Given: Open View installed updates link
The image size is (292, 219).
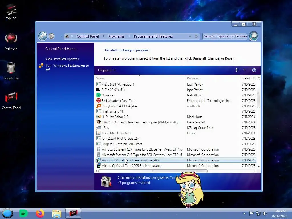Looking at the screenshot, I should click(62, 59).
